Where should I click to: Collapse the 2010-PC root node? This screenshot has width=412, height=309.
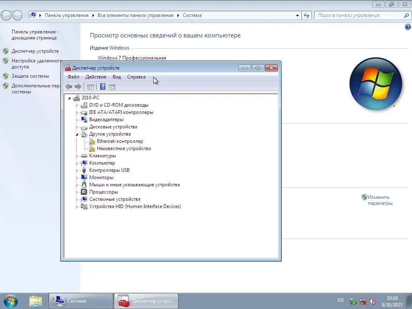coord(69,98)
